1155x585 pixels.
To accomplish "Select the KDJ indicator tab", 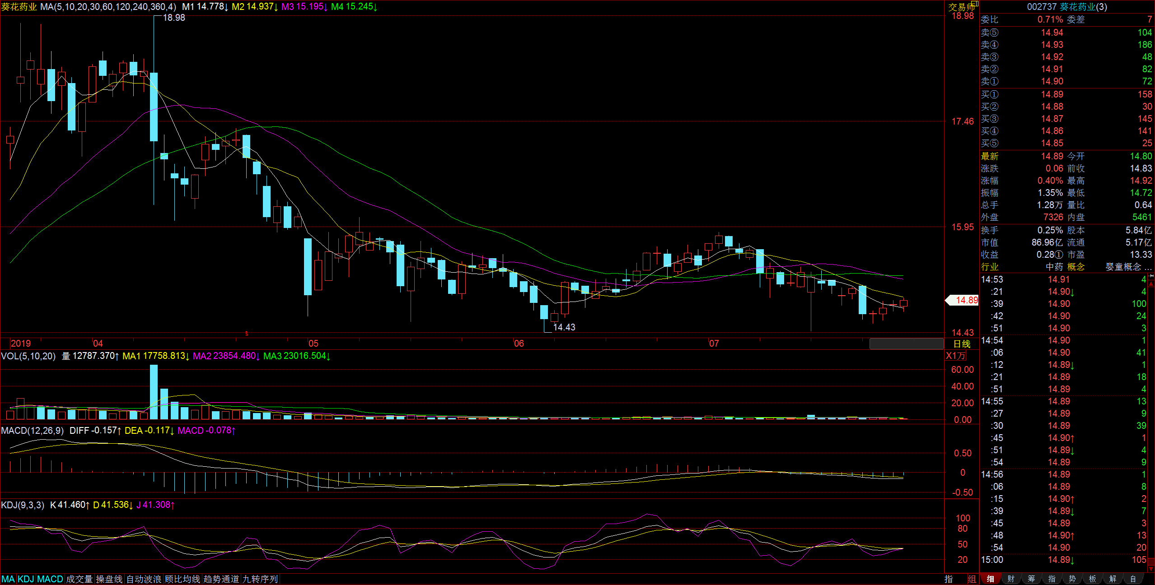I will pyautogui.click(x=26, y=579).
